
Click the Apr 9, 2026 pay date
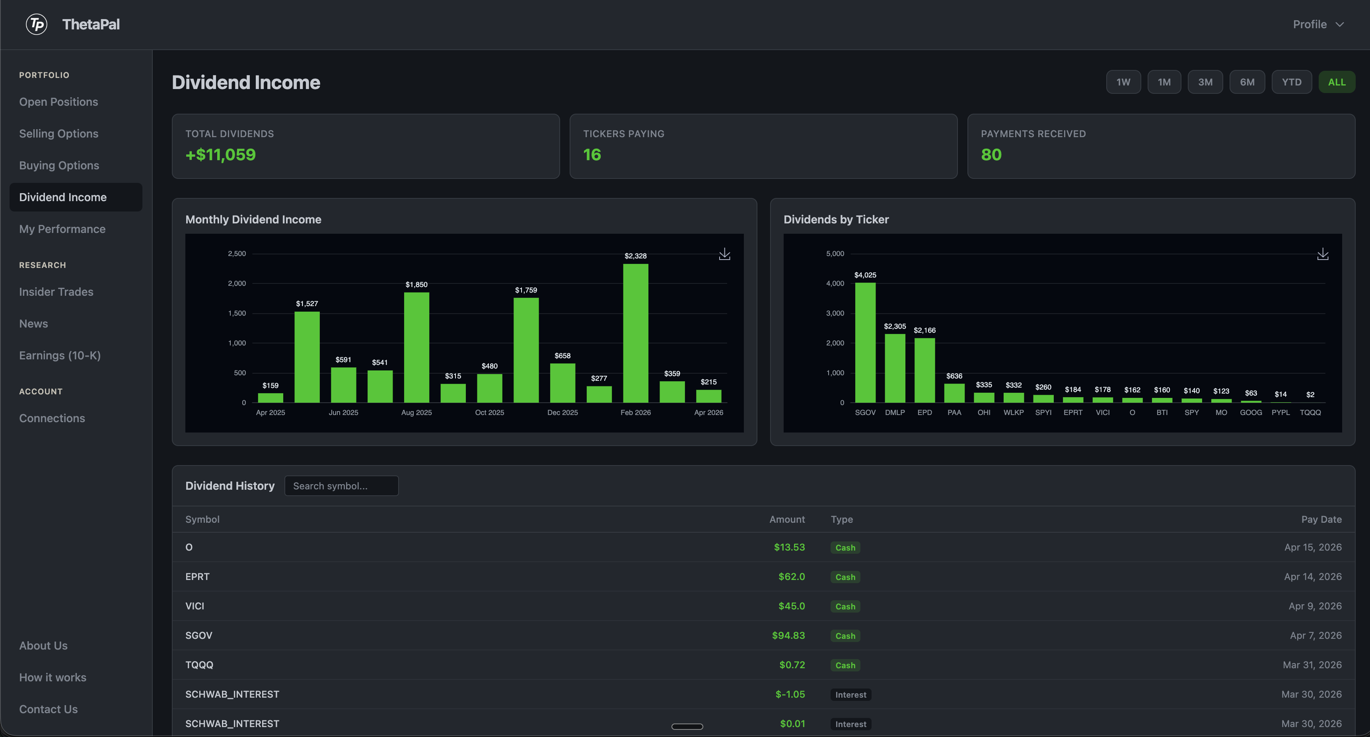pyautogui.click(x=1315, y=606)
